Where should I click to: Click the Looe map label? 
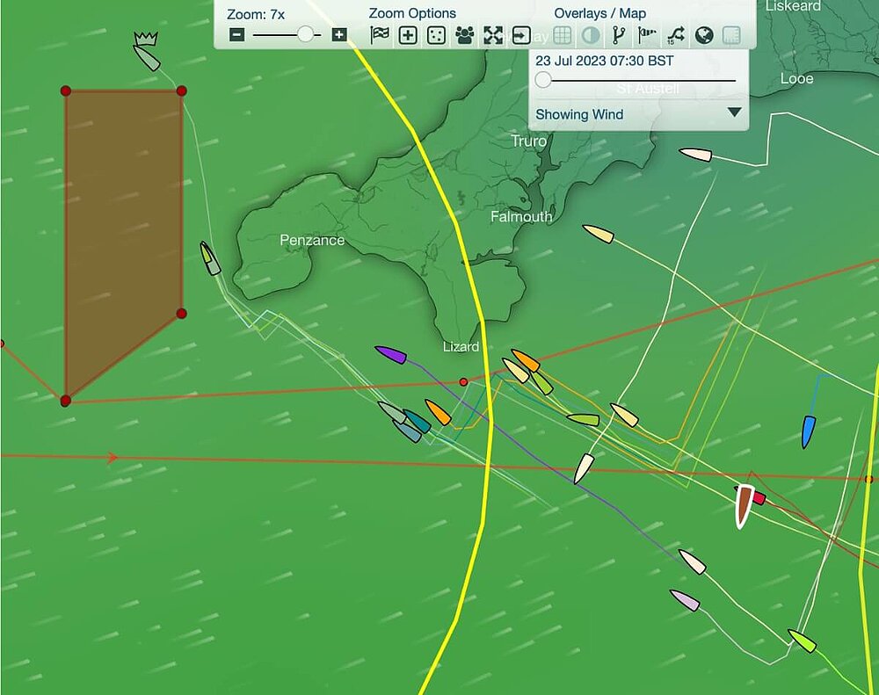click(x=796, y=78)
